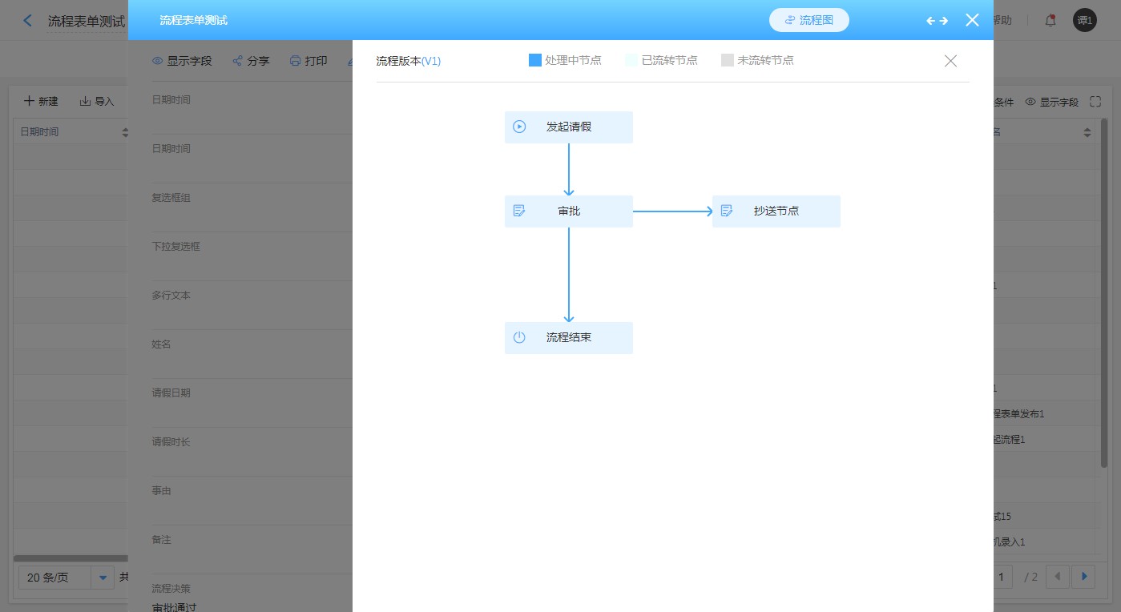1121x612 pixels.
Task: Sort the 日期时间 column using its arrows
Action: [125, 132]
